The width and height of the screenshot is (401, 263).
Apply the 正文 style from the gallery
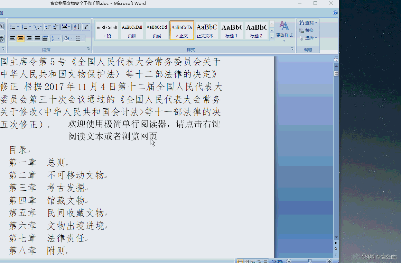point(181,30)
